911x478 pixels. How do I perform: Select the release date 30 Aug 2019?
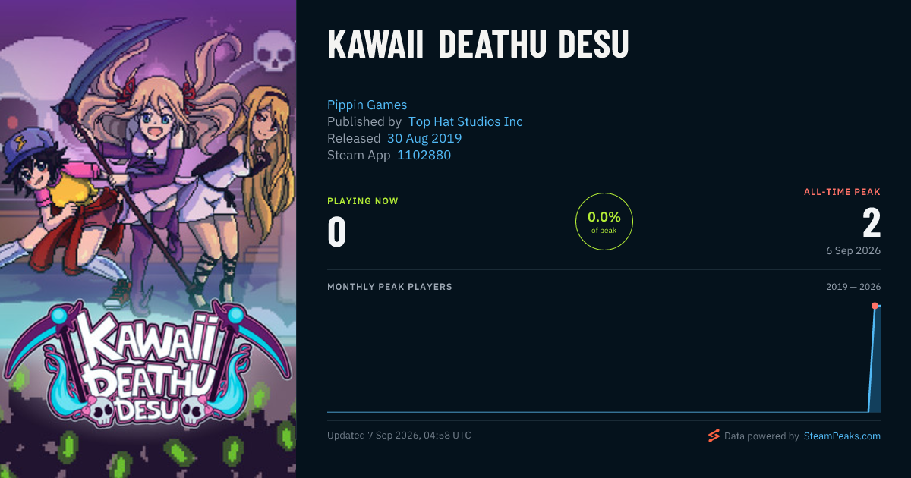pos(424,138)
